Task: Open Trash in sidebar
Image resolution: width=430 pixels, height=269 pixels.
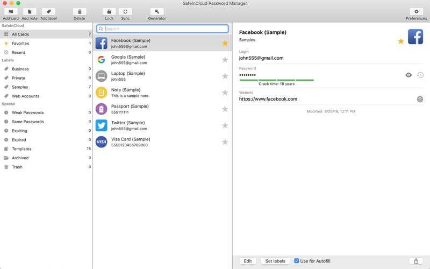Action: tap(46, 167)
